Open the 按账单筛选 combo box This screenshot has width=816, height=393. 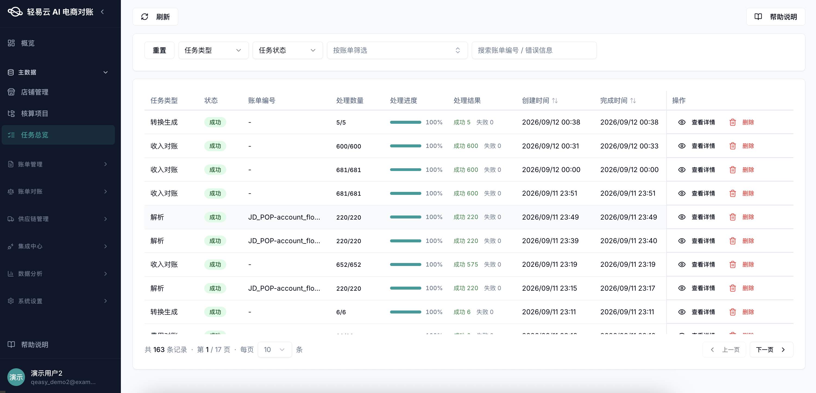point(397,50)
